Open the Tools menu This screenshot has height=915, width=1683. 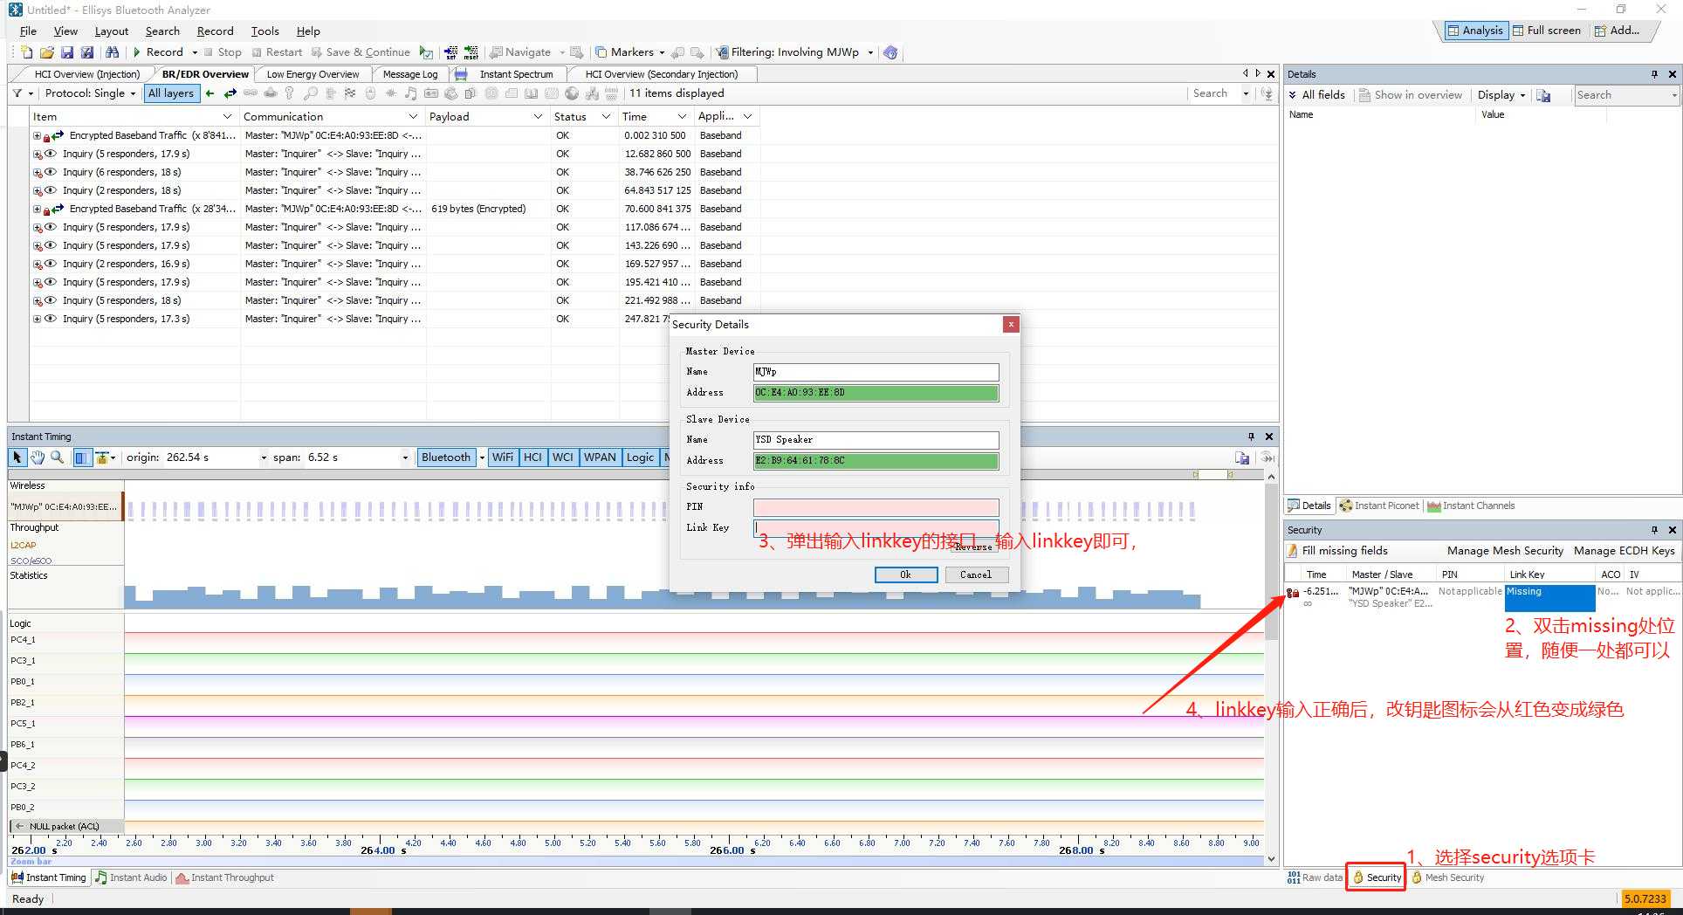[x=265, y=31]
